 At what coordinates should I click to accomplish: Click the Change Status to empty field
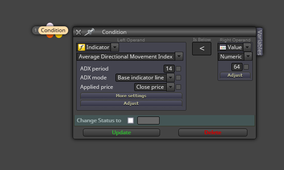click(148, 120)
